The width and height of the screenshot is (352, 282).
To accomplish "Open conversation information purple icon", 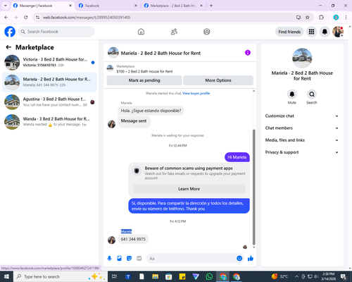I will tap(248, 53).
